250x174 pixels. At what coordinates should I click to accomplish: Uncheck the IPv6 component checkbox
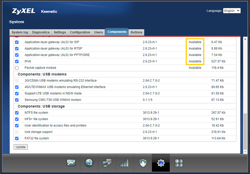point(17,61)
